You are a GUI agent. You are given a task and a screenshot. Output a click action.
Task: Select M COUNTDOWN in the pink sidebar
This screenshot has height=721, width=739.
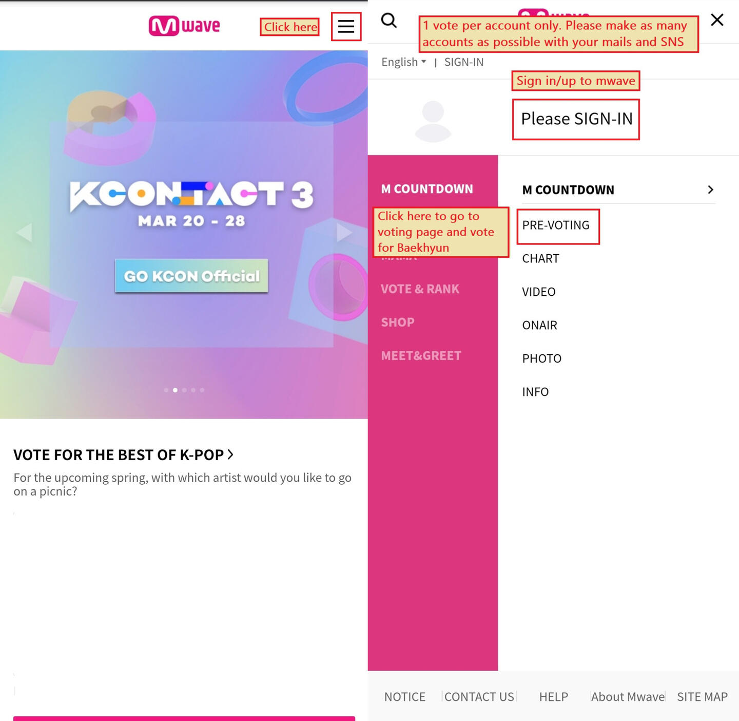click(427, 189)
